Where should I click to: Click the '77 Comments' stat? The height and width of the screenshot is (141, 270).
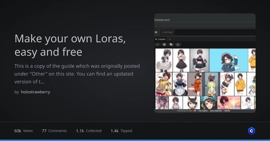pos(54,131)
